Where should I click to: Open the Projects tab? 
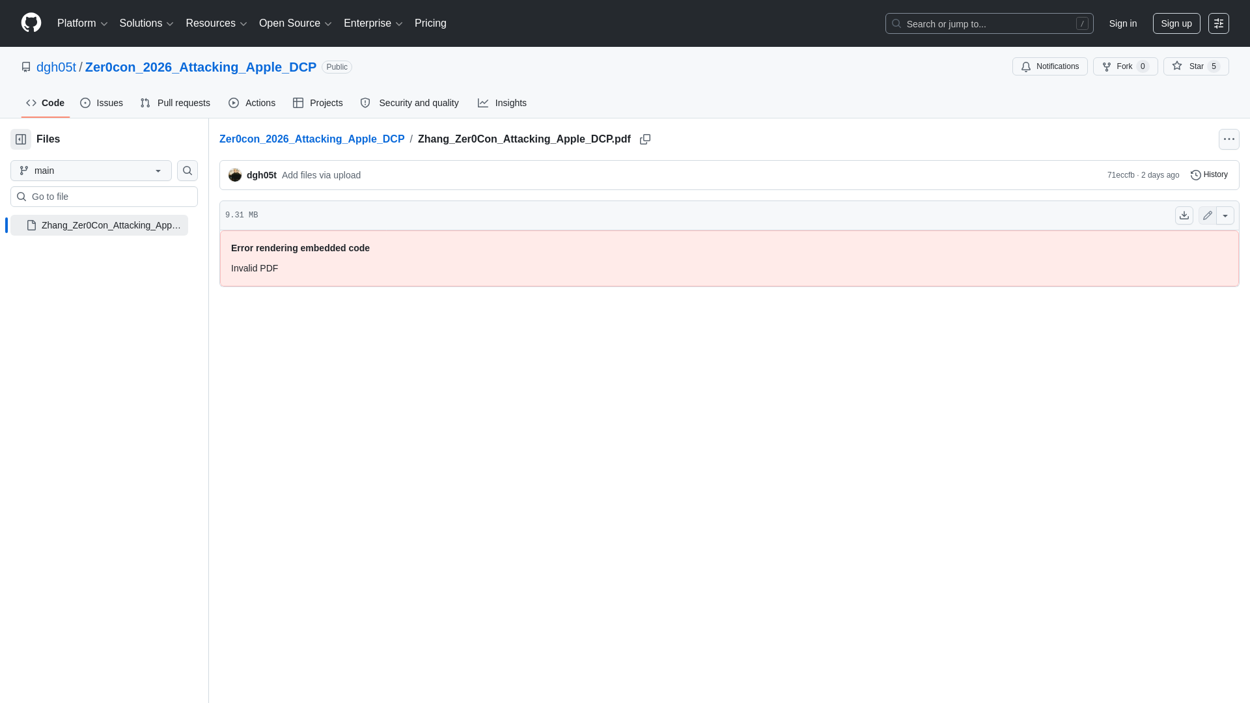(318, 103)
